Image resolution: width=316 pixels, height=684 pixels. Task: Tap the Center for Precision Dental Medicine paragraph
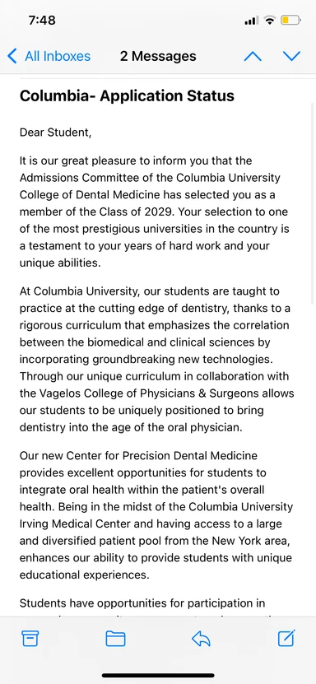tap(156, 515)
